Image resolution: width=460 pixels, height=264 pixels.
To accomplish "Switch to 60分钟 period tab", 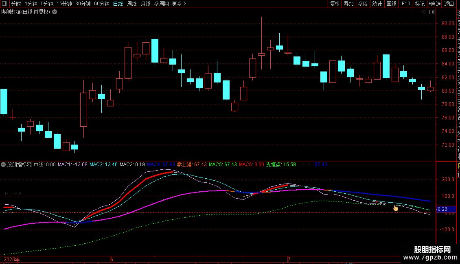I will coord(101,4).
